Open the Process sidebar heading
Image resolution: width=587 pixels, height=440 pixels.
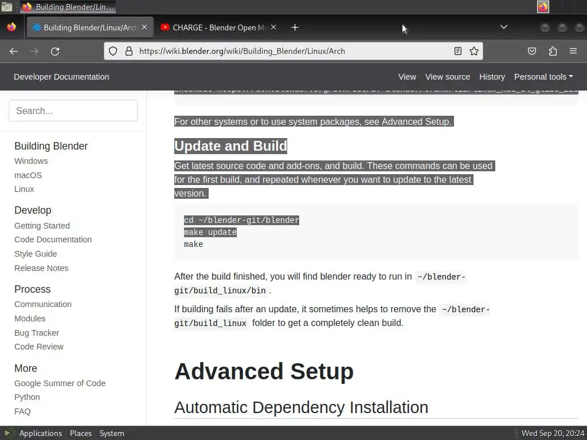tap(33, 289)
